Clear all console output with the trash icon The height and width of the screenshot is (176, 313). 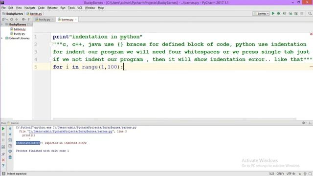pyautogui.click(x=10, y=157)
